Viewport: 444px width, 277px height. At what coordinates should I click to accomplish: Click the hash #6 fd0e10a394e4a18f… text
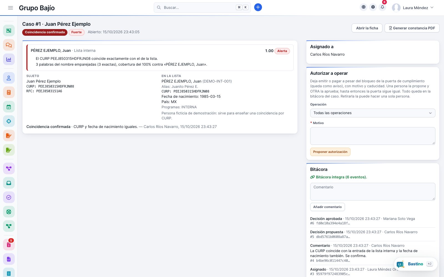pyautogui.click(x=330, y=223)
